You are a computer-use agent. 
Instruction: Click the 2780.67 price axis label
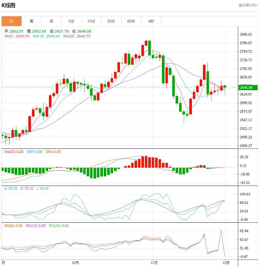(246, 43)
